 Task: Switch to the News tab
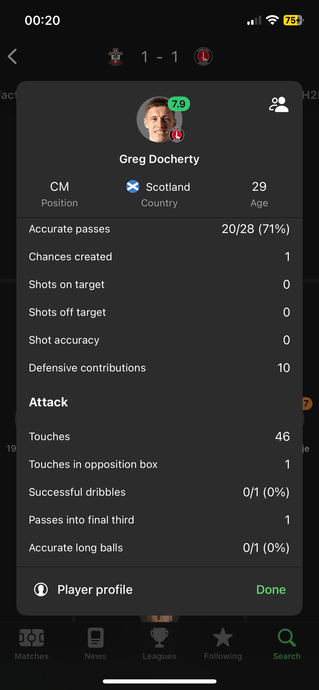(x=95, y=644)
